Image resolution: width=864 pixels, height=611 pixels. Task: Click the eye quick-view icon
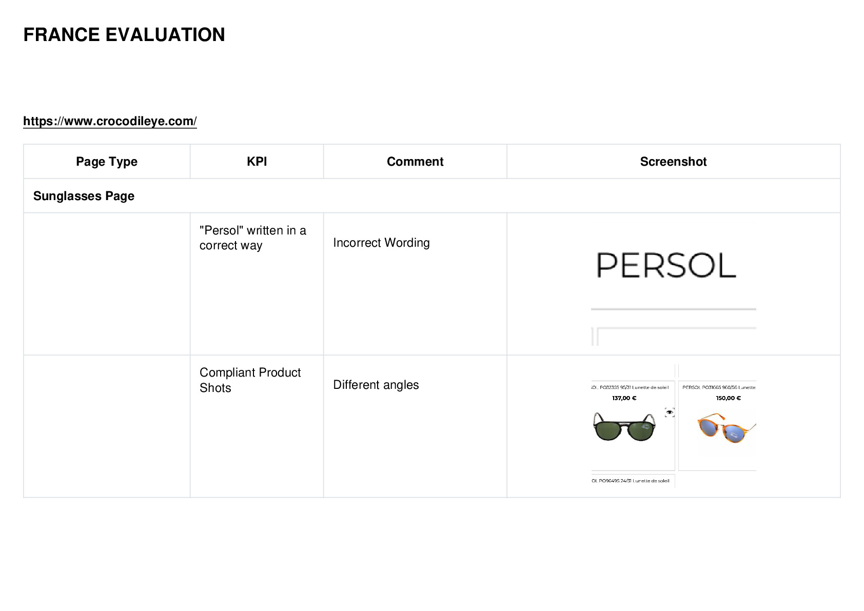point(670,412)
